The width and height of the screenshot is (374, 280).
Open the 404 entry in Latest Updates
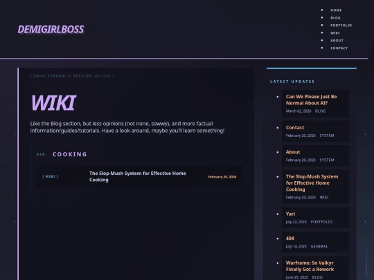290,239
